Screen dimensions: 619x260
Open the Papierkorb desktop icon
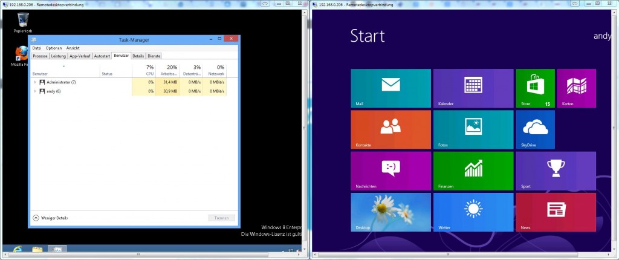click(22, 23)
